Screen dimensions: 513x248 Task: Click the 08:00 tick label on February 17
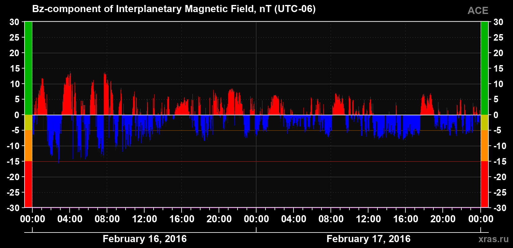(x=331, y=219)
